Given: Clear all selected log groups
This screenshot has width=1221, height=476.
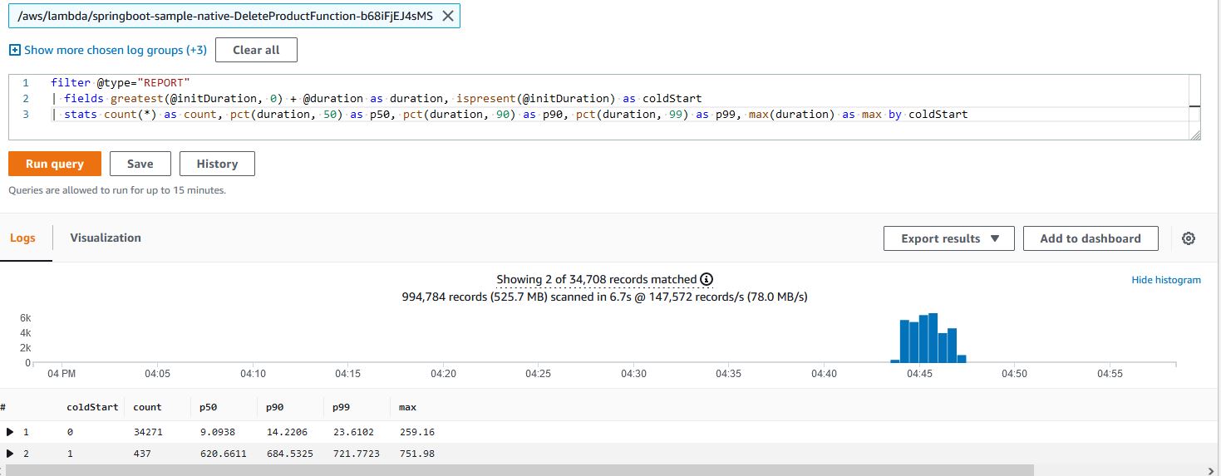Looking at the screenshot, I should 256,50.
